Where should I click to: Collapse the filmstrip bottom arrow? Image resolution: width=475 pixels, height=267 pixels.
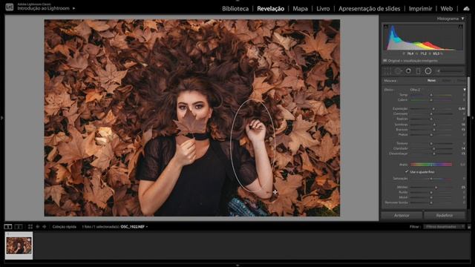(x=237, y=266)
